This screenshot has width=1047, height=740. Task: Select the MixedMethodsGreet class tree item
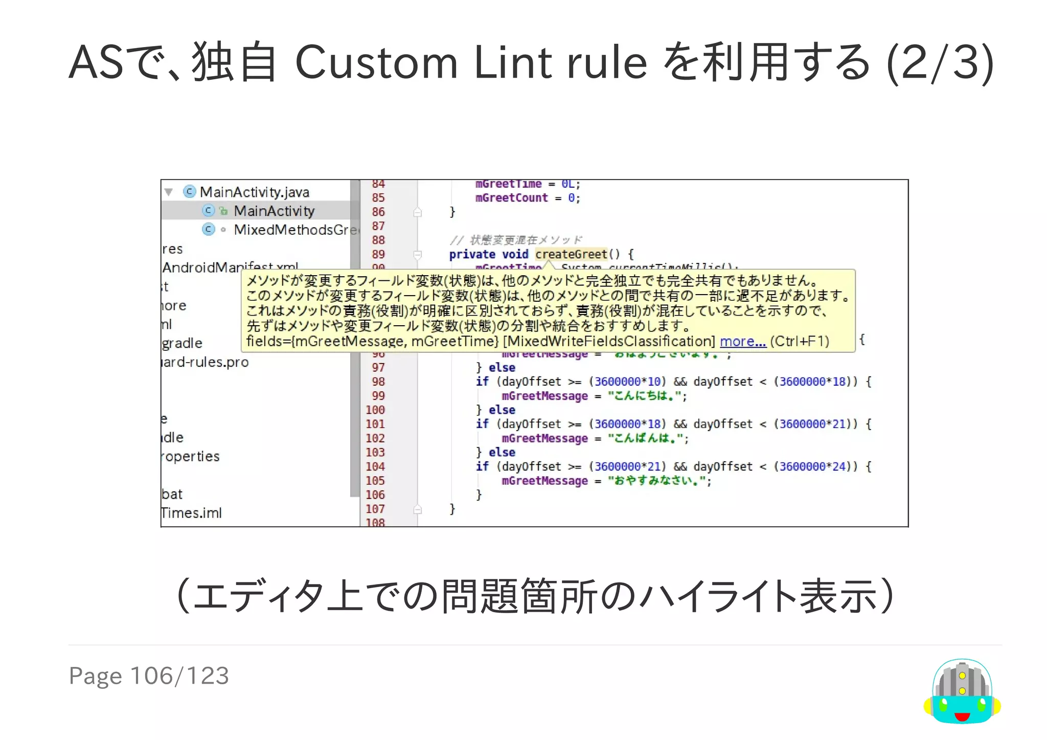click(x=296, y=230)
